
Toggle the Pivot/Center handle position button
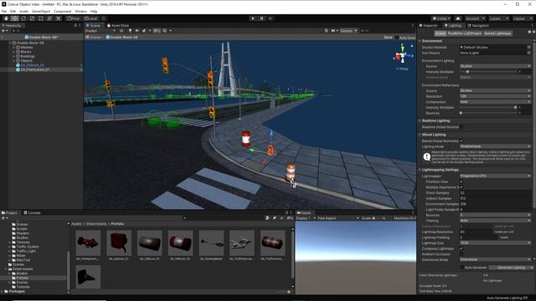click(74, 18)
